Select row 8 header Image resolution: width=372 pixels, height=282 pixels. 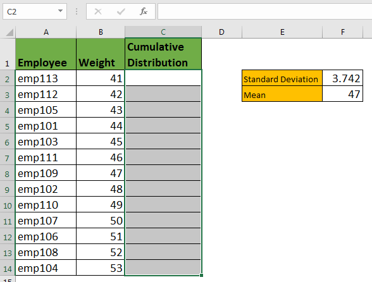click(8, 174)
